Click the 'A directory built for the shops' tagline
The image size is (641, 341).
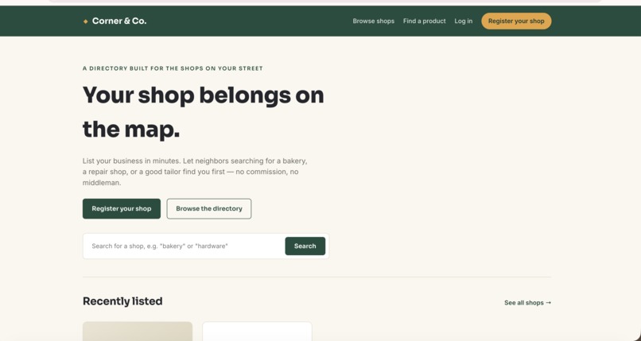173,68
